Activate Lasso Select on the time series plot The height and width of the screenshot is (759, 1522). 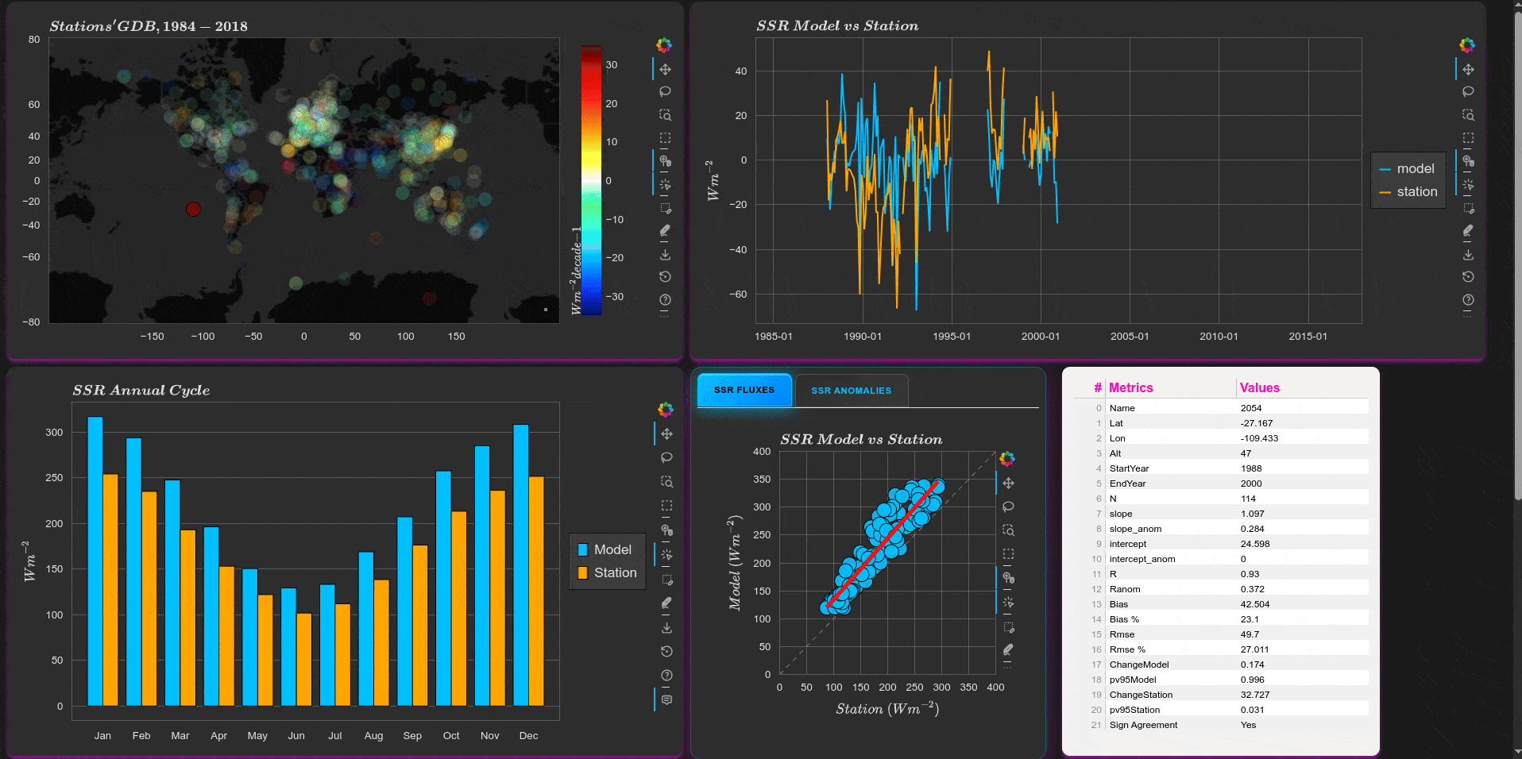[x=1468, y=92]
